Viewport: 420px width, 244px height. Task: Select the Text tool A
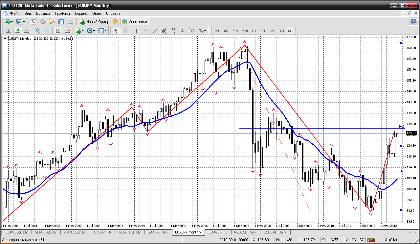183,31
